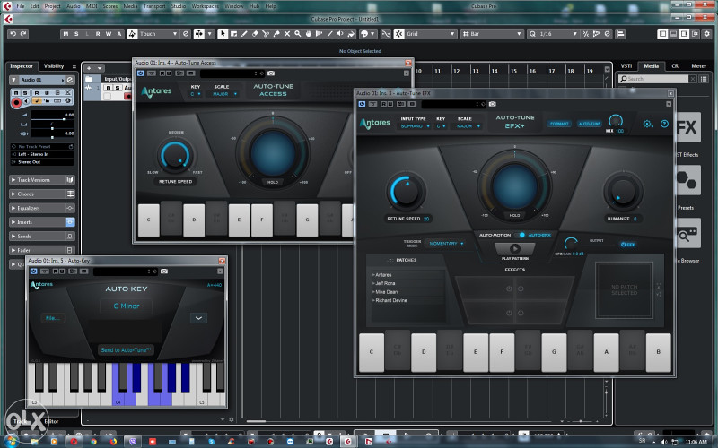Select the Draw pencil tool
Screen dimensions: 718x448
pos(244,34)
